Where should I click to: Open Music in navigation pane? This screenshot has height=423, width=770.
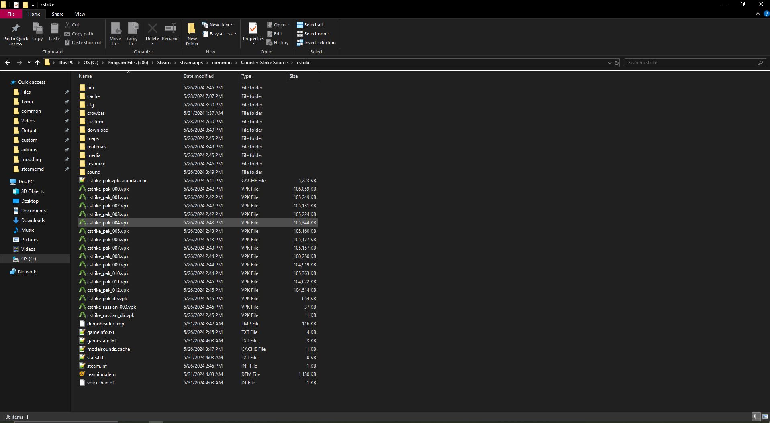[x=27, y=230]
